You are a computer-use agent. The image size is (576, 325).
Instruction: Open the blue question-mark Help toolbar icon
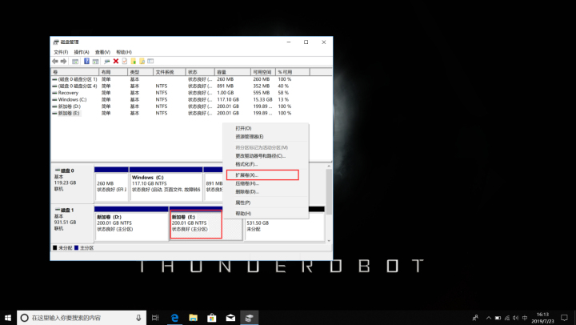coord(86,61)
